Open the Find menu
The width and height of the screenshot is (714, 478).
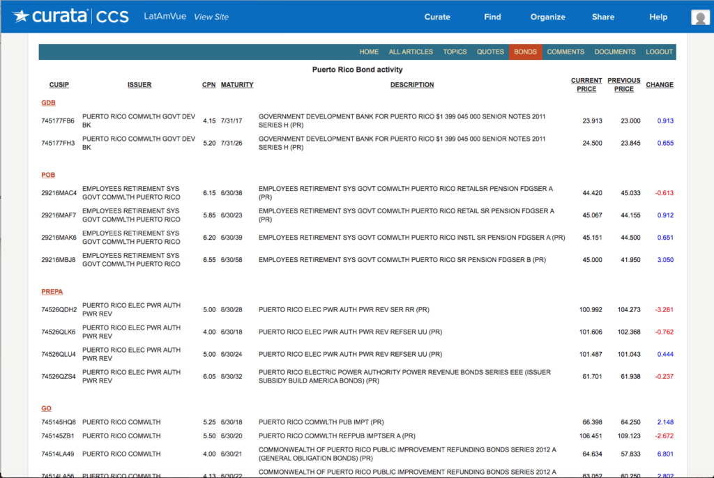492,17
